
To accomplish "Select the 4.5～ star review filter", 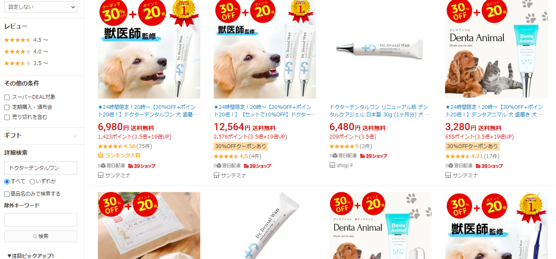I will [x=26, y=40].
